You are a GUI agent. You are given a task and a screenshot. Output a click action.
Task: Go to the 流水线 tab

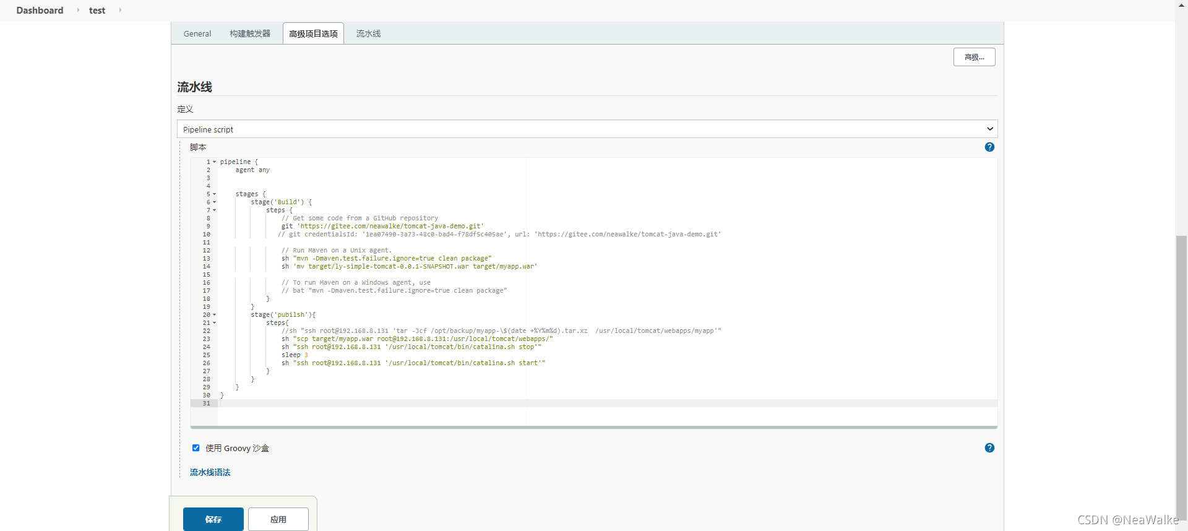coord(368,33)
